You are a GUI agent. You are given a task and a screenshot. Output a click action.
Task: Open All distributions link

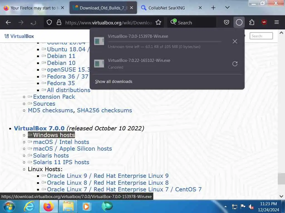(68, 90)
